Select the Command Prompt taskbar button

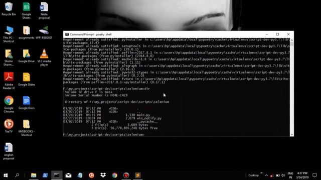57,175
